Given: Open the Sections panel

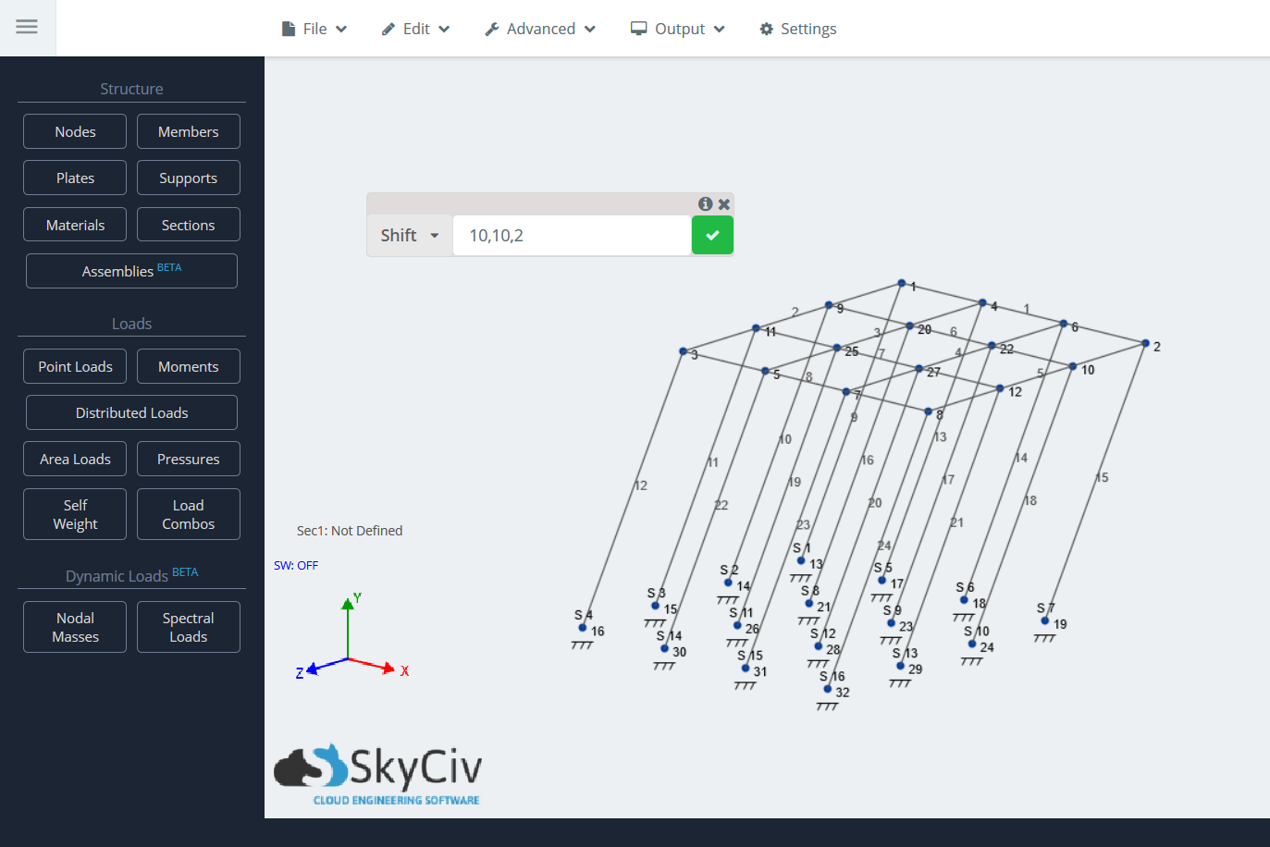Looking at the screenshot, I should point(189,225).
